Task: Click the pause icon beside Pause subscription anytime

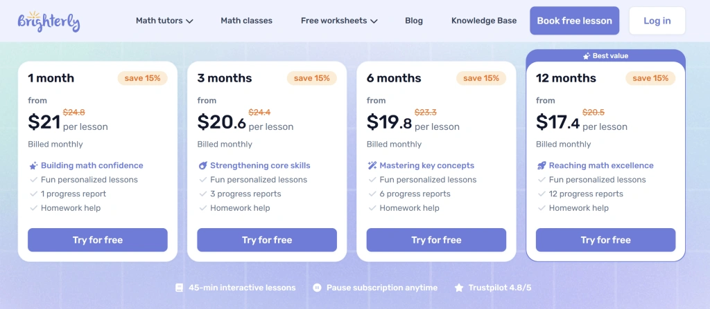Action: tap(317, 288)
